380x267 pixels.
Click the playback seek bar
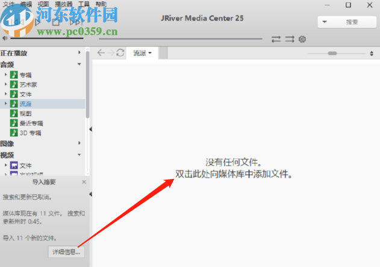[181, 39]
